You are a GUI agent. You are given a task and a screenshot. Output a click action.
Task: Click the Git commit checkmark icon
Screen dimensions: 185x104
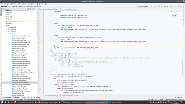(170, 6)
